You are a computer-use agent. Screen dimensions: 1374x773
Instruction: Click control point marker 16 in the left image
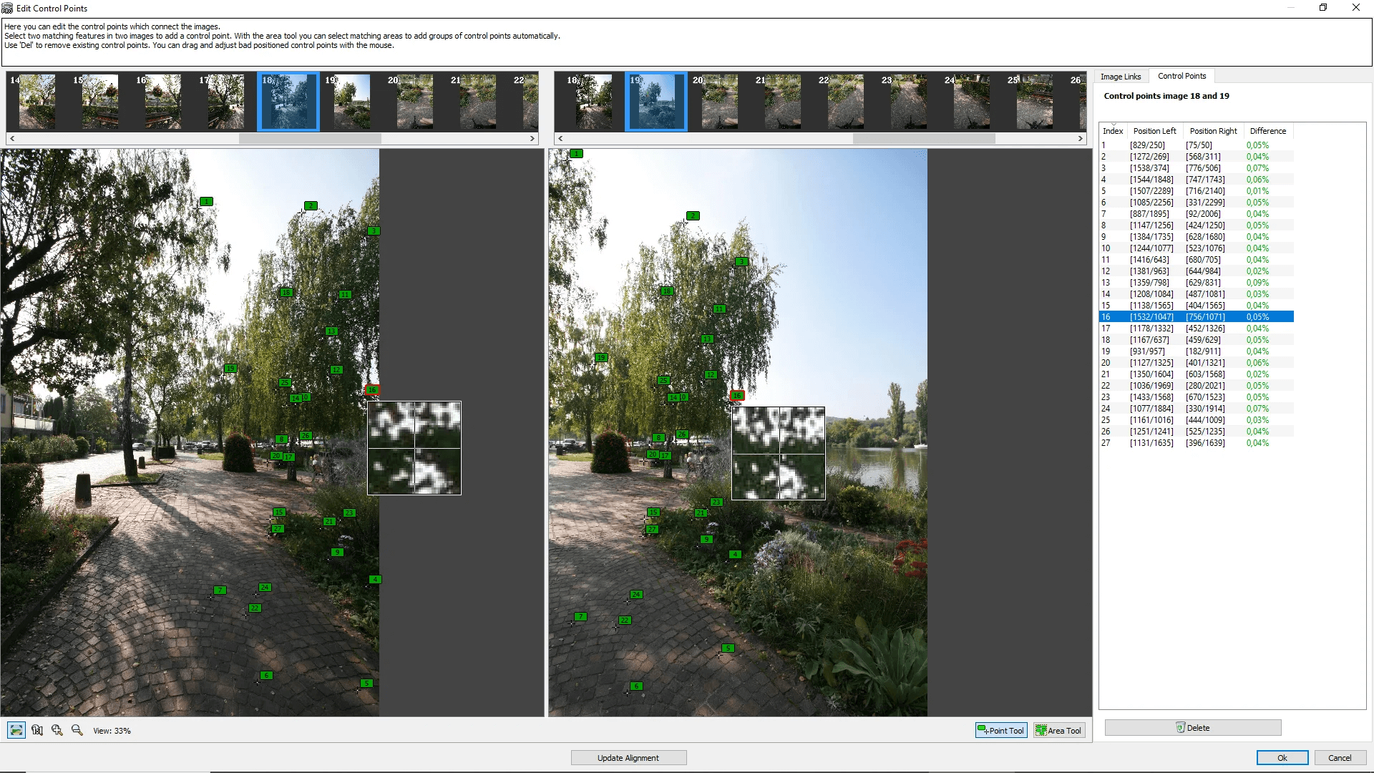tap(372, 390)
